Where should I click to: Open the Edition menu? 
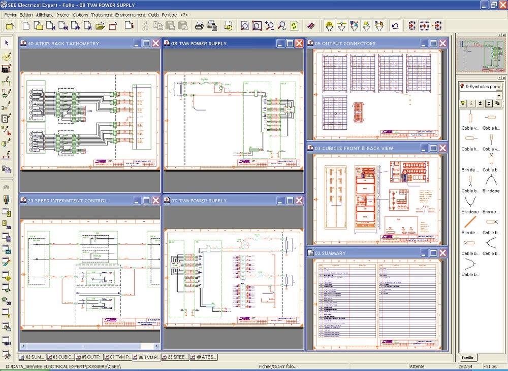tap(26, 15)
